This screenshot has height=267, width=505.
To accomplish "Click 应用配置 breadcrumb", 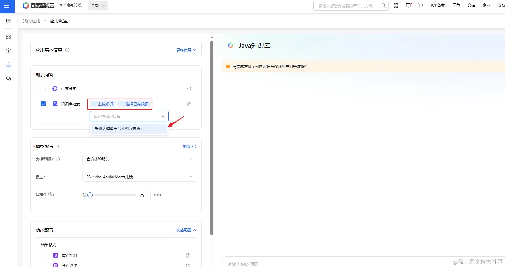I will (59, 21).
